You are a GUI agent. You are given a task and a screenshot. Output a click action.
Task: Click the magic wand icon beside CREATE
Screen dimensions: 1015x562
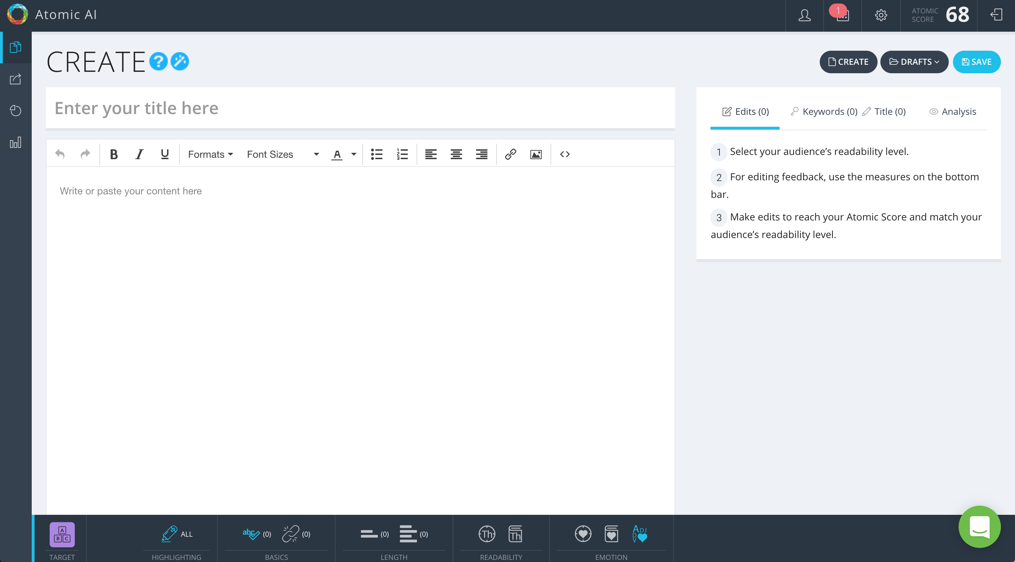click(180, 61)
